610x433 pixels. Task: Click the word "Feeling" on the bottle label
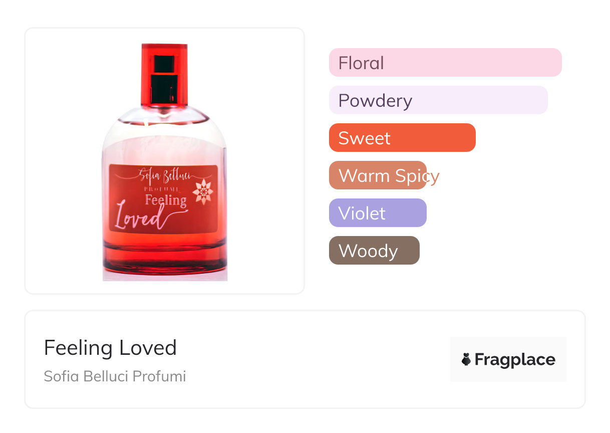pos(166,200)
